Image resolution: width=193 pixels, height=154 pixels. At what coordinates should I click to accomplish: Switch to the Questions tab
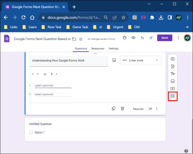coord(81,48)
